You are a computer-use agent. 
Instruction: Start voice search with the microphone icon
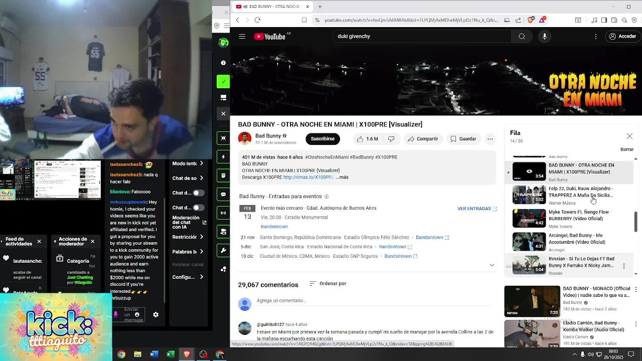click(x=544, y=37)
